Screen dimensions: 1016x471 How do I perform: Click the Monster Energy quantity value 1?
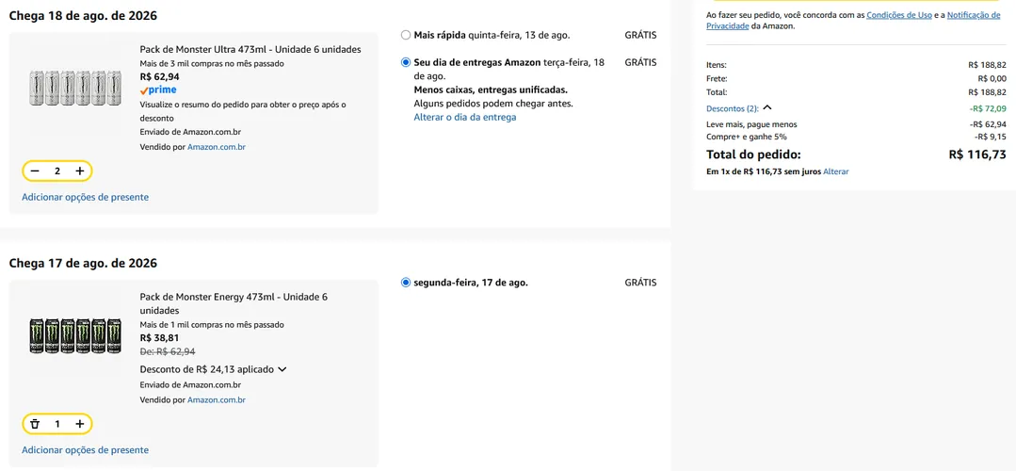click(57, 424)
